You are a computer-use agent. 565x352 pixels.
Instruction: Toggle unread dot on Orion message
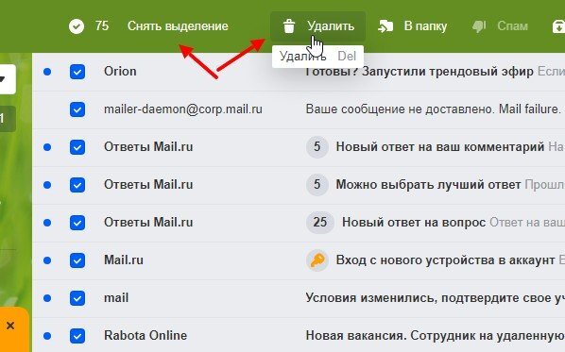click(47, 72)
